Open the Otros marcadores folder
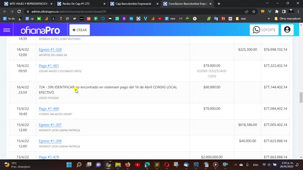Image resolution: width=303 pixels, height=170 pixels. (x=287, y=19)
